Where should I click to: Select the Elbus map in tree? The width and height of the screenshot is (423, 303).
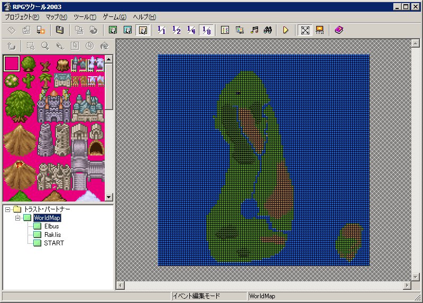pyautogui.click(x=51, y=226)
